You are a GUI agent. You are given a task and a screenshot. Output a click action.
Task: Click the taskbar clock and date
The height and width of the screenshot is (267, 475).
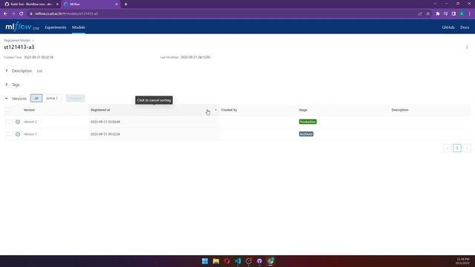pos(462,261)
